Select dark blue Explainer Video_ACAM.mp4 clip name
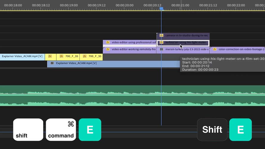This screenshot has width=265, height=149. (76, 63)
